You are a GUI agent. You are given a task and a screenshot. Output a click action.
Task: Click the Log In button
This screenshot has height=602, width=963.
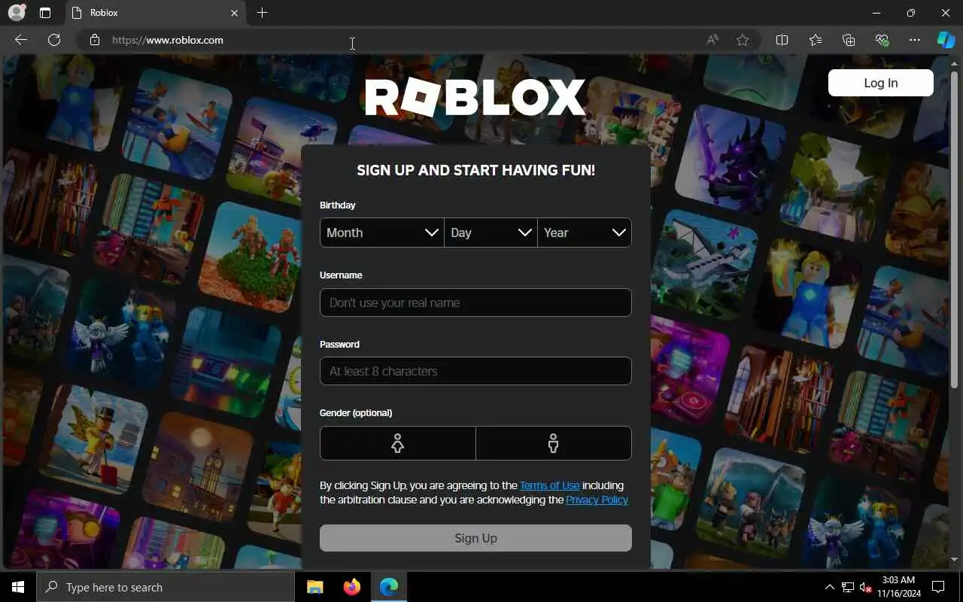pyautogui.click(x=881, y=83)
